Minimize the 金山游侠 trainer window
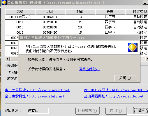The image size is (148, 116). pos(145,3)
